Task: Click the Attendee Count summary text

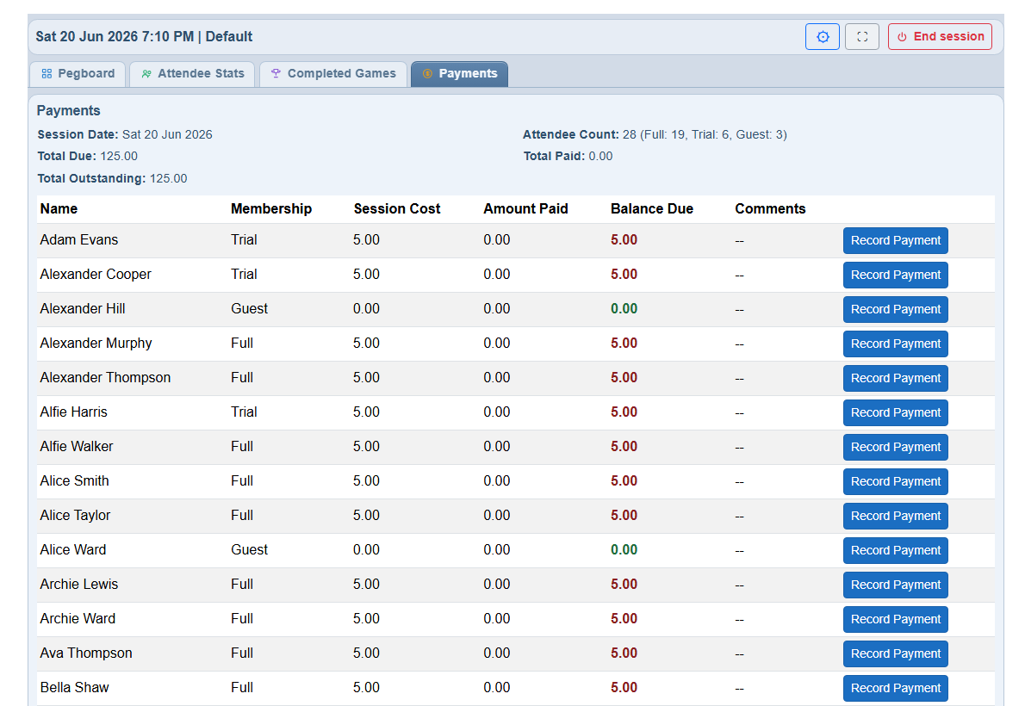Action: point(655,134)
